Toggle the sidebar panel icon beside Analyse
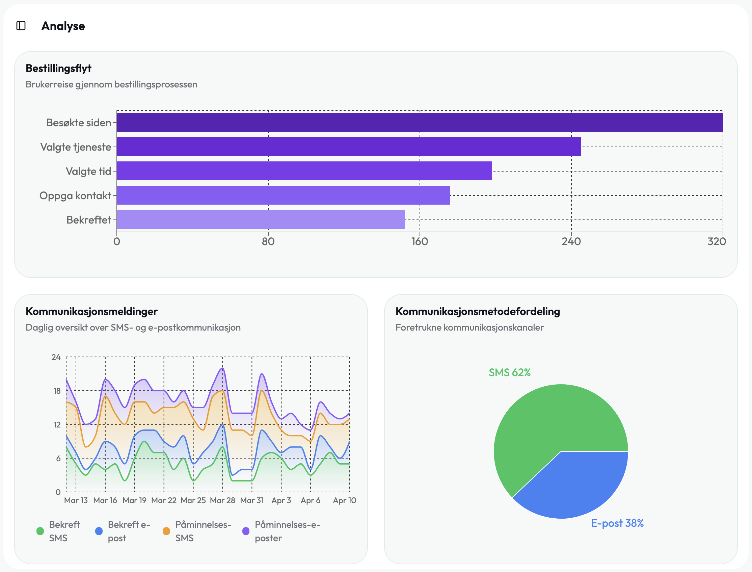The image size is (752, 572). (x=21, y=26)
